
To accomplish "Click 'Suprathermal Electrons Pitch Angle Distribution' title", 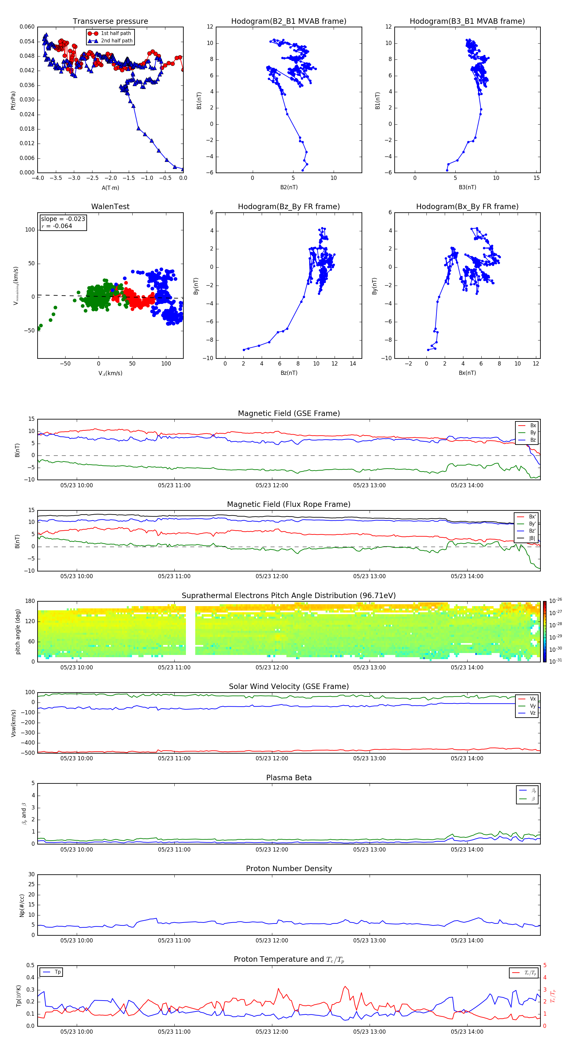I will 289,596.
